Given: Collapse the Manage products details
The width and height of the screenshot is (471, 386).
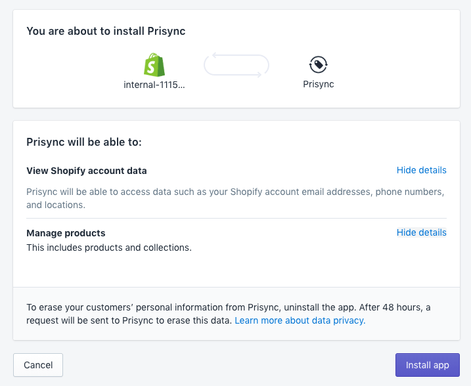Looking at the screenshot, I should click(421, 232).
